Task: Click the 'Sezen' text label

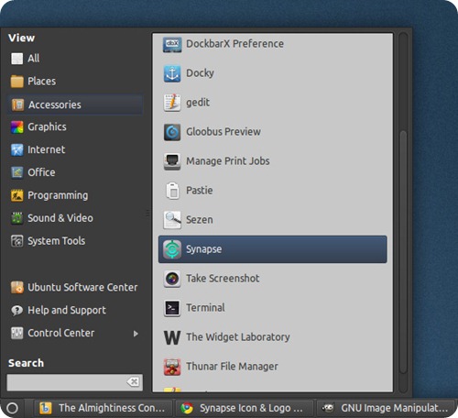Action: pyautogui.click(x=200, y=220)
